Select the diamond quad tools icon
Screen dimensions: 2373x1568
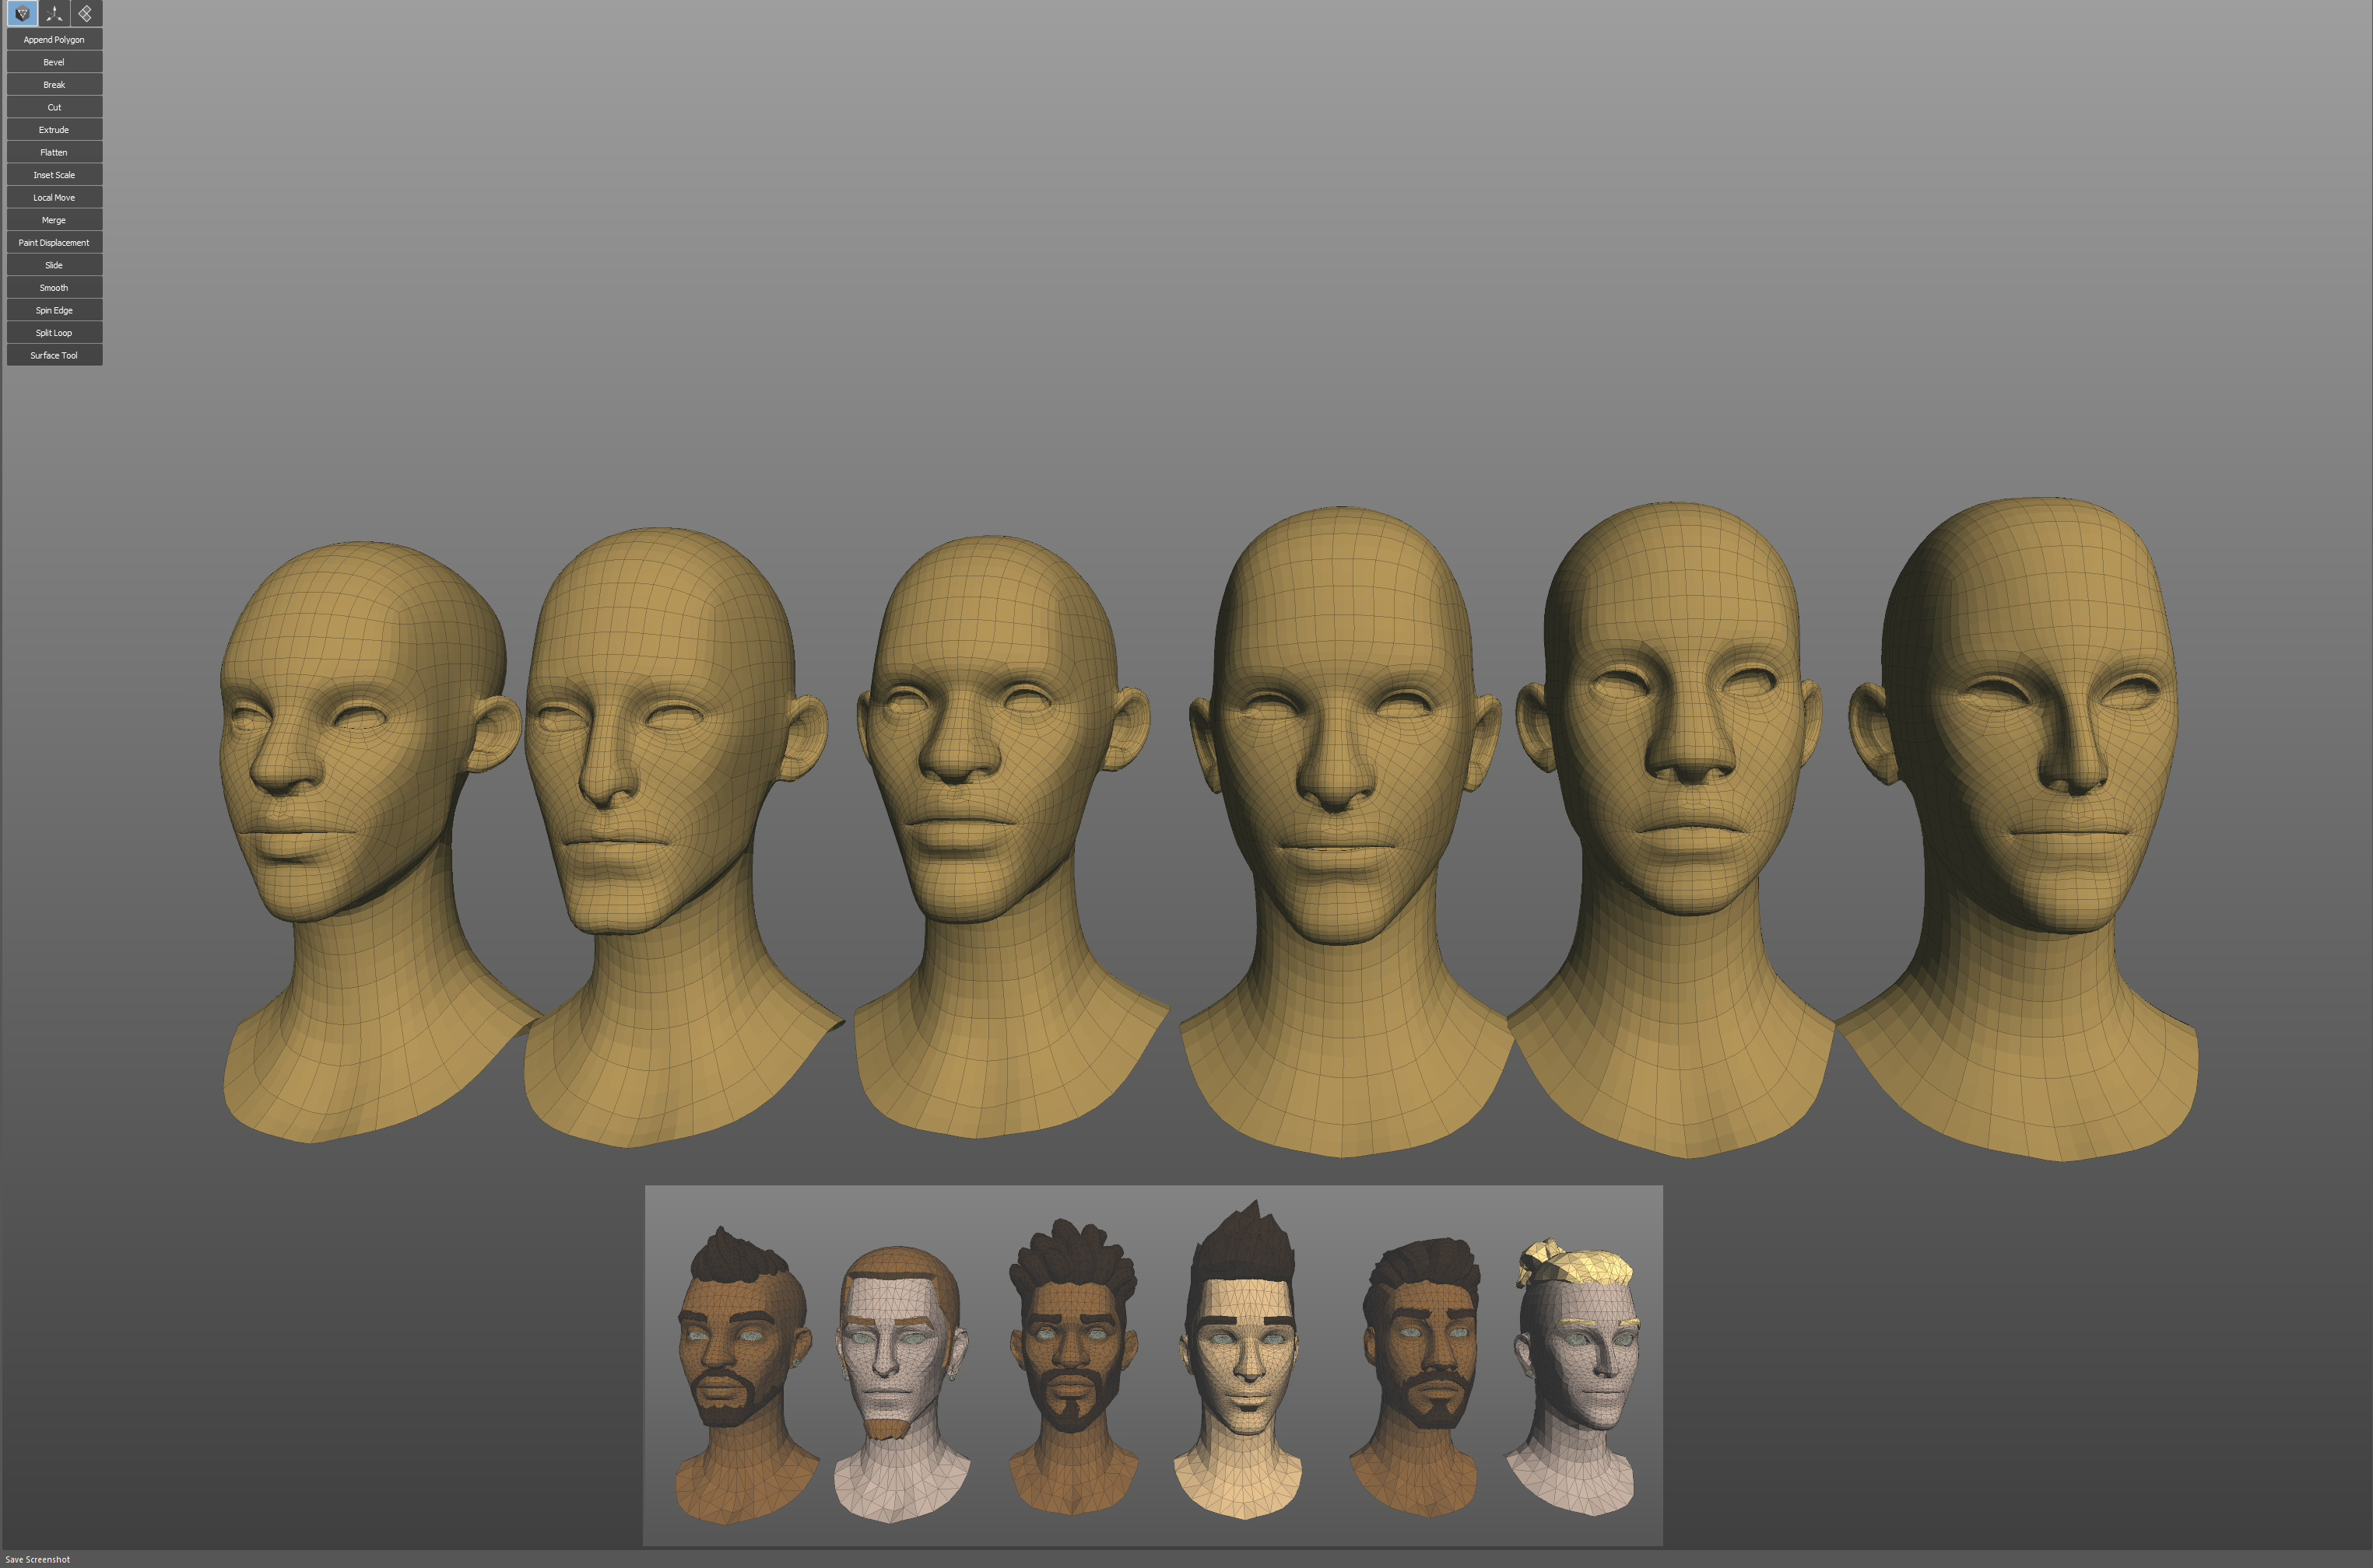88,13
